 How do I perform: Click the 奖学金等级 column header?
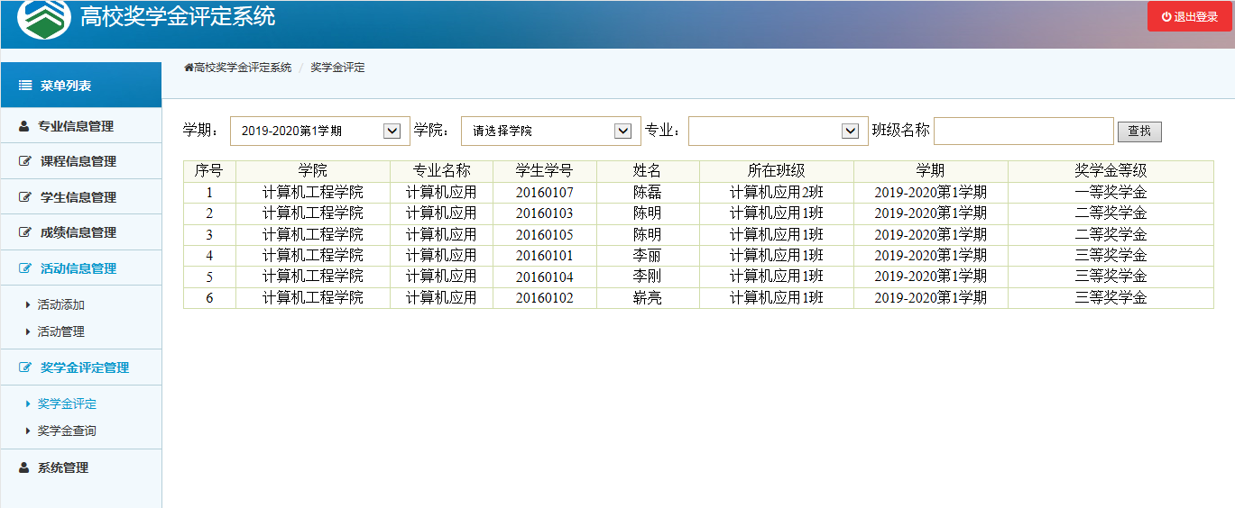[1111, 171]
